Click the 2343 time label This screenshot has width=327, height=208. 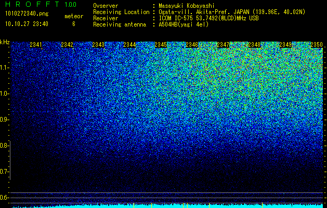point(98,45)
